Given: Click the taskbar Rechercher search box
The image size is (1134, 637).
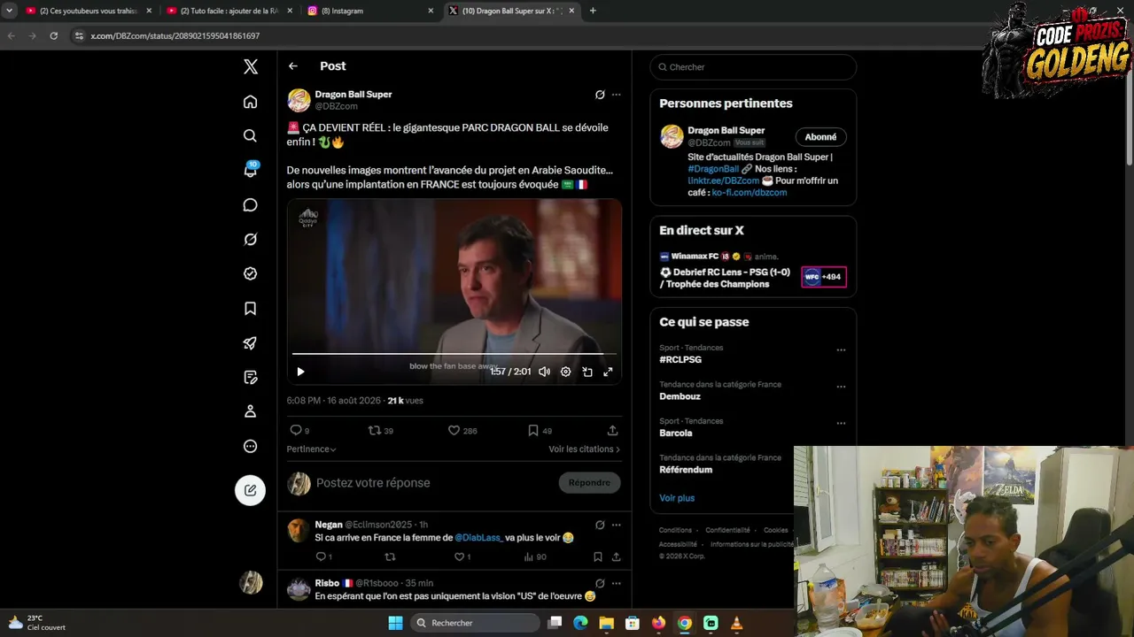Looking at the screenshot, I should [x=476, y=623].
